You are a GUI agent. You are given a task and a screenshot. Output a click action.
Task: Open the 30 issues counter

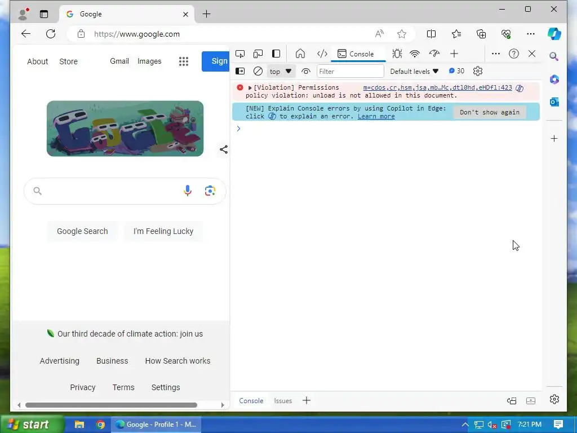456,70
